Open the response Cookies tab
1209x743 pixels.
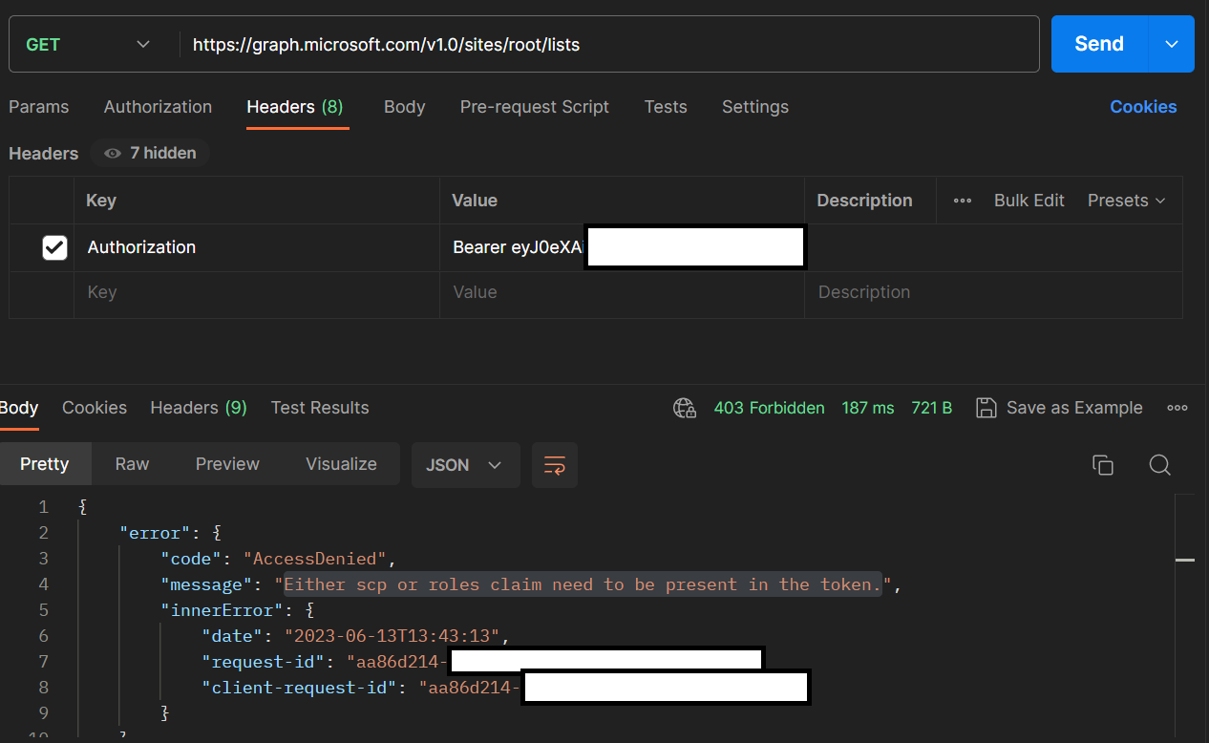pos(95,408)
